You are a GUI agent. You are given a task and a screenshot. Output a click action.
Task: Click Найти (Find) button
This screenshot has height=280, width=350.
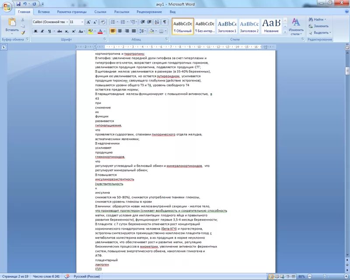(x=317, y=19)
